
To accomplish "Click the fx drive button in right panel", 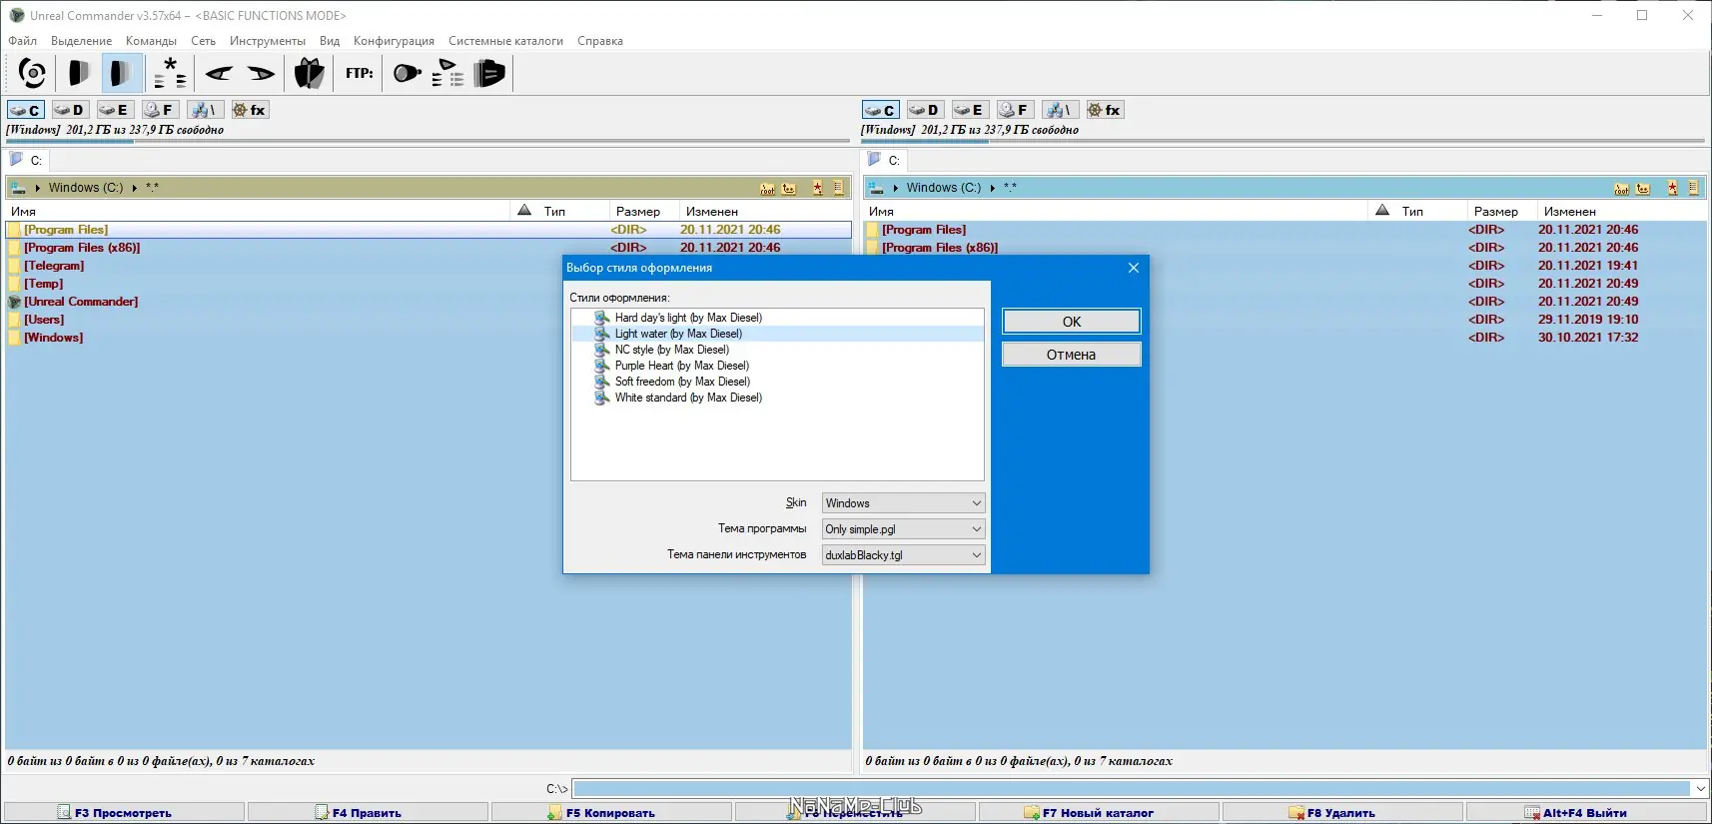I will click(x=1105, y=110).
